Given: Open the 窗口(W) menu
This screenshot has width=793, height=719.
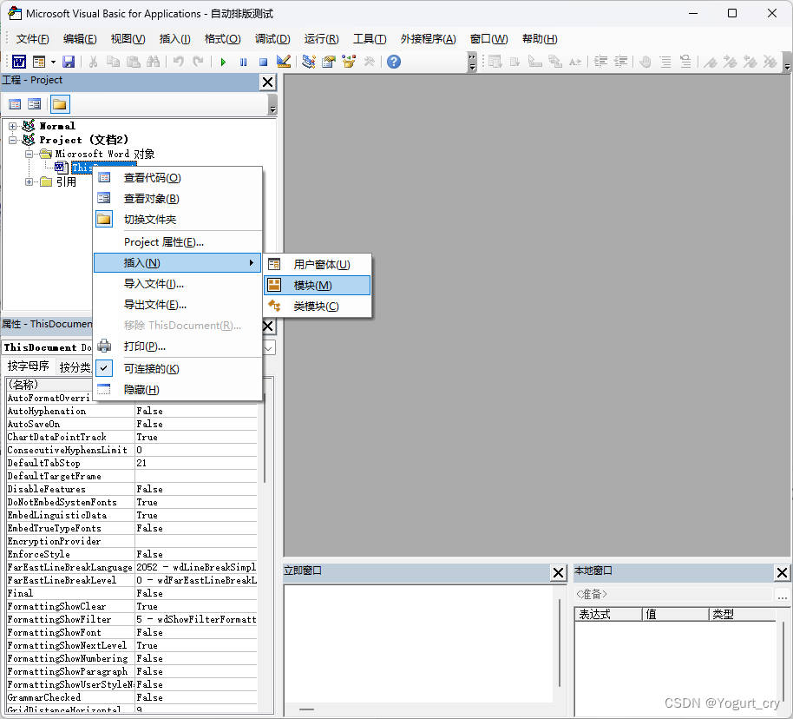Looking at the screenshot, I should pos(488,39).
